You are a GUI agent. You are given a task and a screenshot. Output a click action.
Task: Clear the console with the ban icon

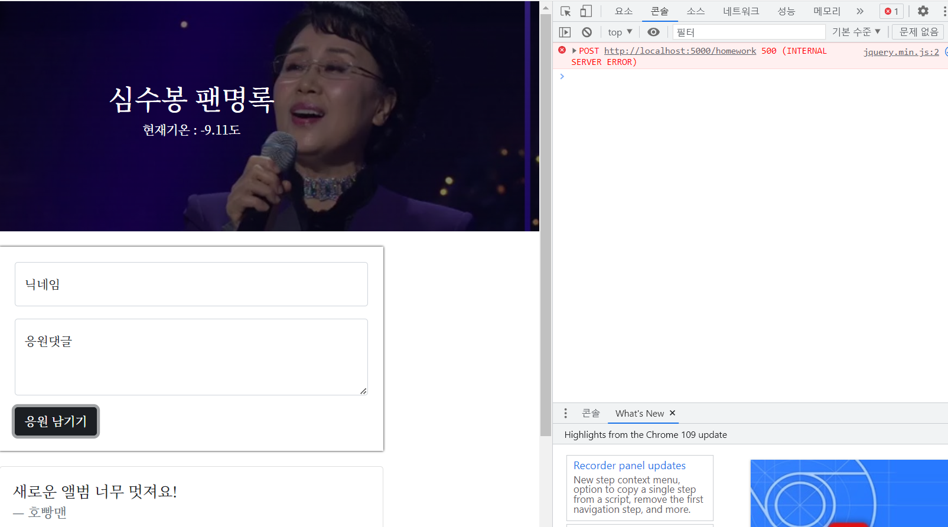[x=587, y=32]
